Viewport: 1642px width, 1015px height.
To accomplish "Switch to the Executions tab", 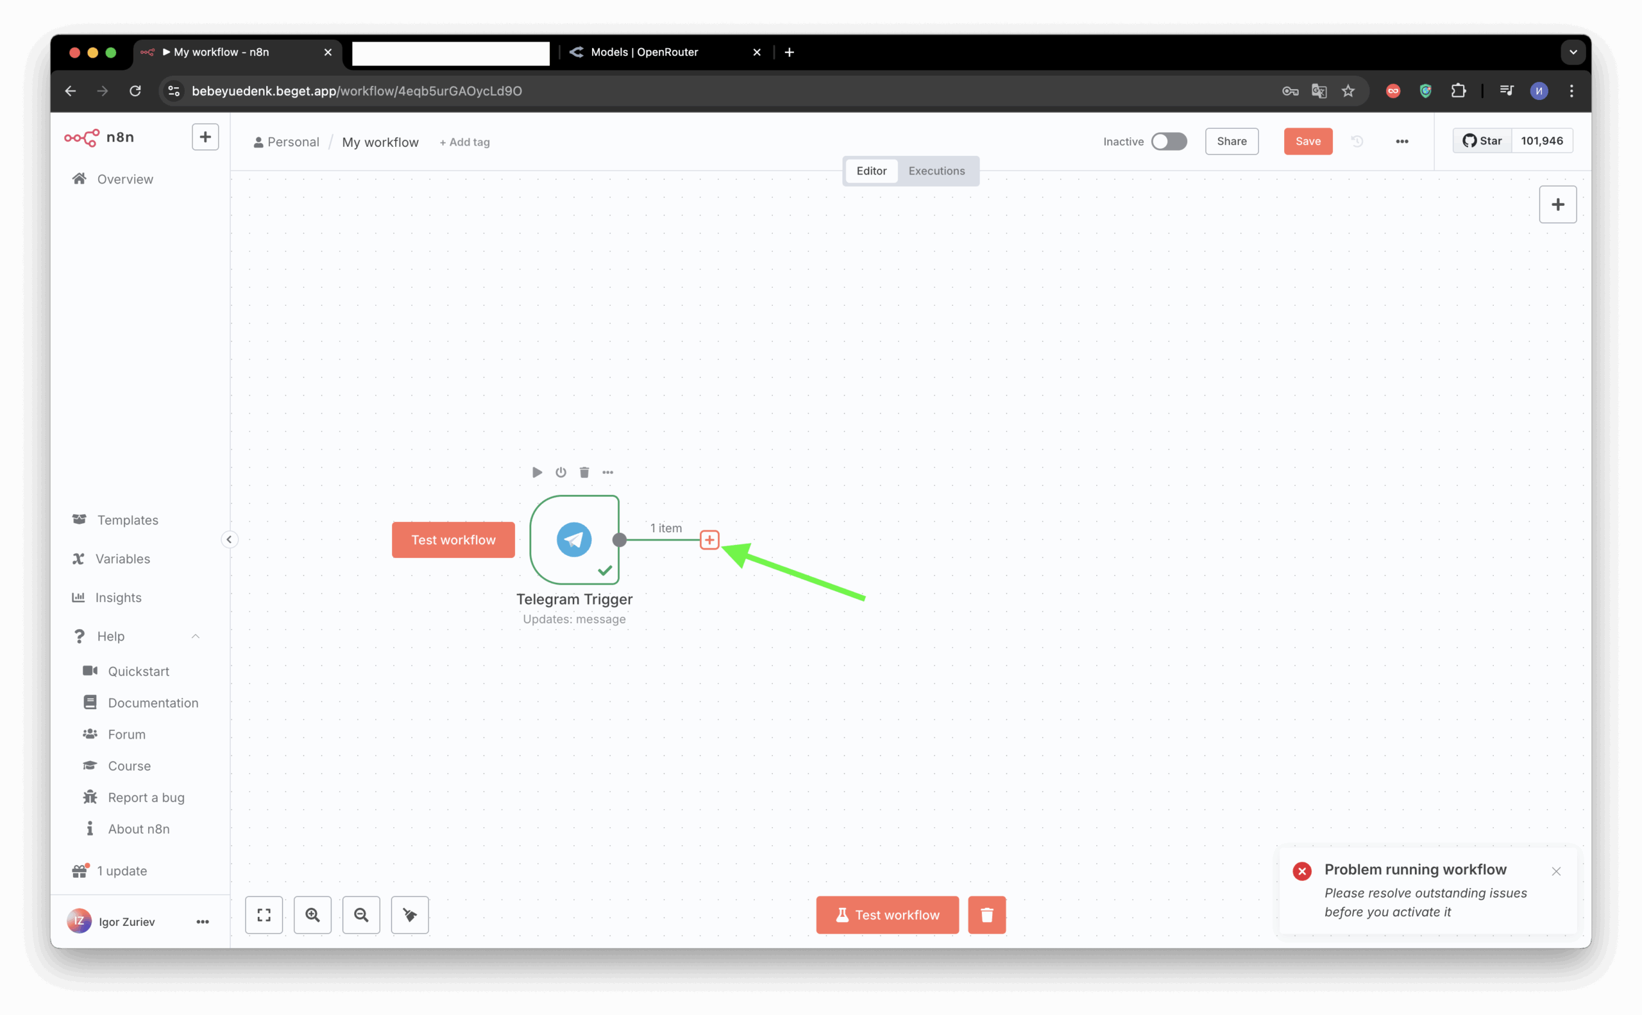I will click(x=936, y=171).
